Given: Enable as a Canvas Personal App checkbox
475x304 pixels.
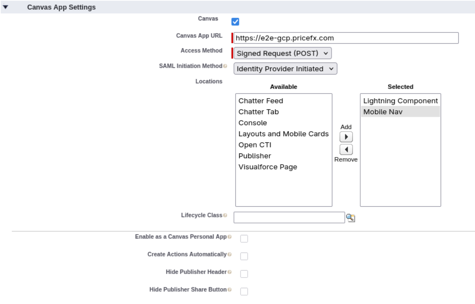Looking at the screenshot, I should coord(244,239).
